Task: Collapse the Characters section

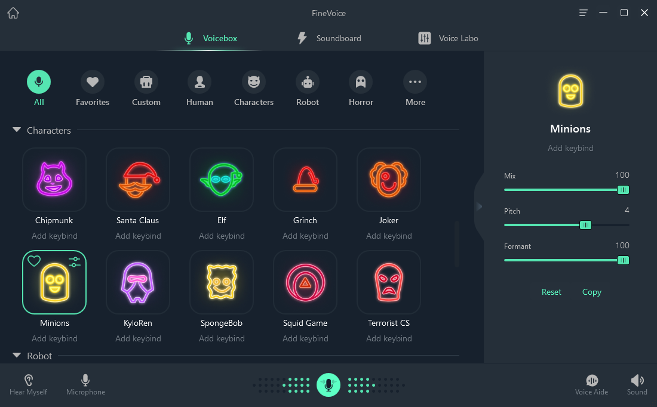Action: [17, 130]
